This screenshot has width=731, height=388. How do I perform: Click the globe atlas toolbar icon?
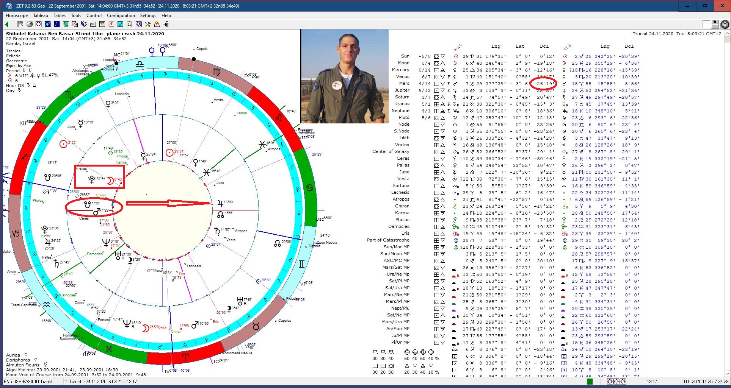[30, 24]
